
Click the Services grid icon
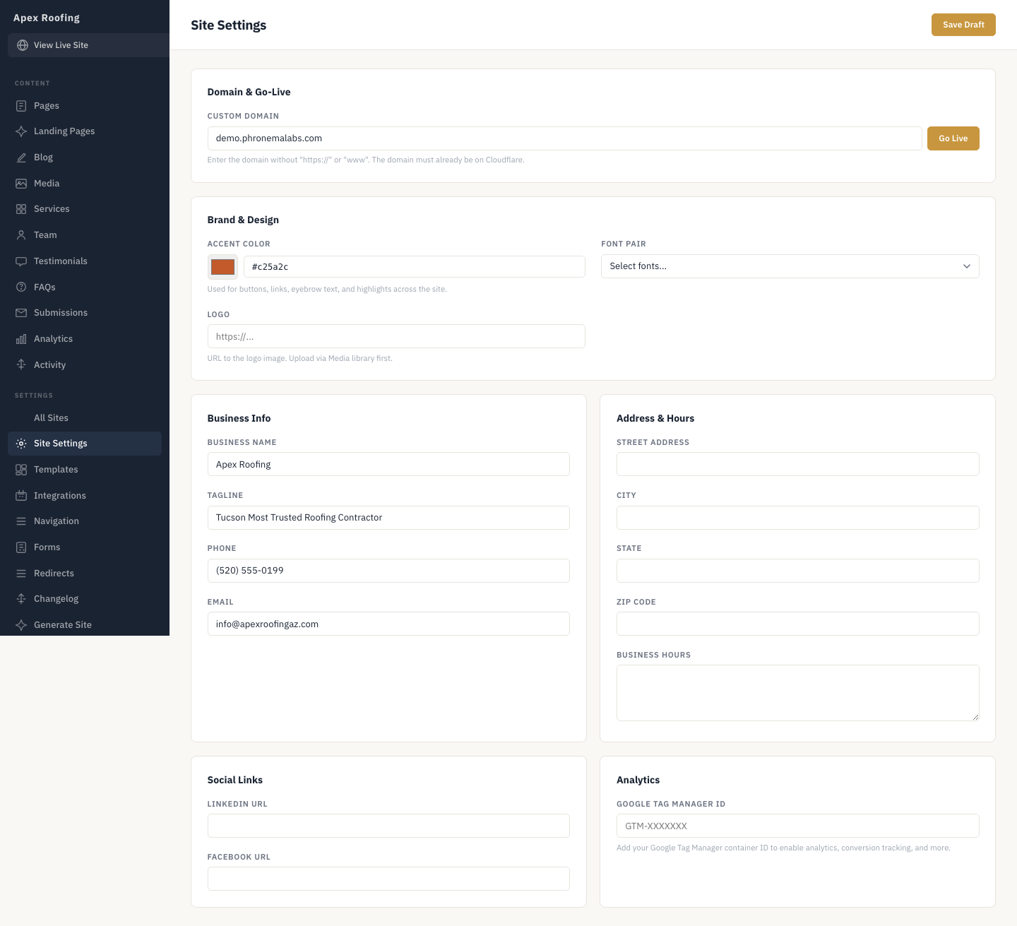pos(21,209)
